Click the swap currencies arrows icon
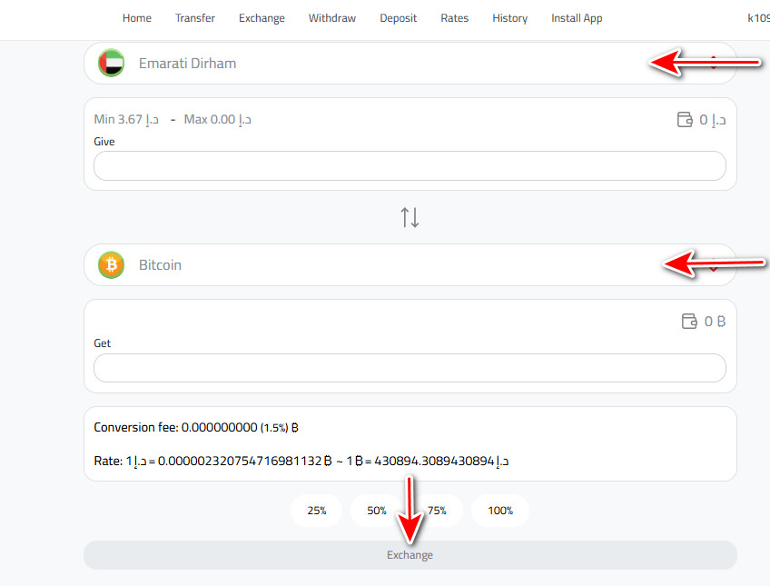The height and width of the screenshot is (586, 770). click(x=409, y=216)
